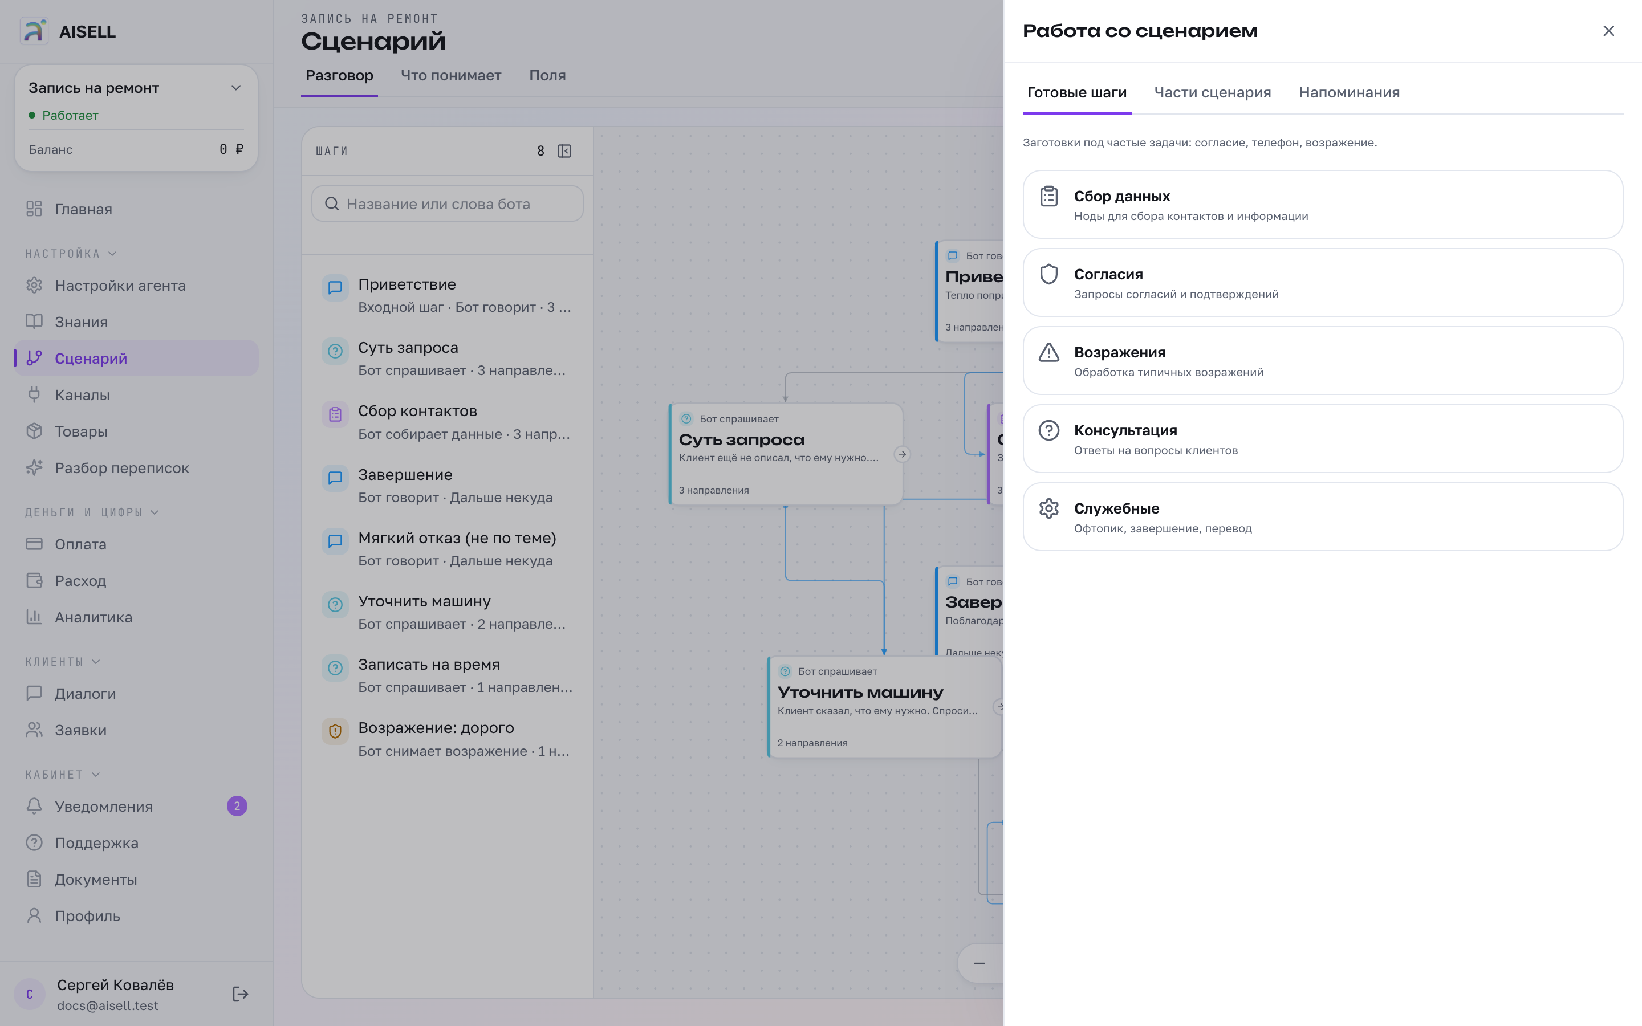Log out using the exit icon
Screen dimensions: 1642x1026
pyautogui.click(x=240, y=994)
